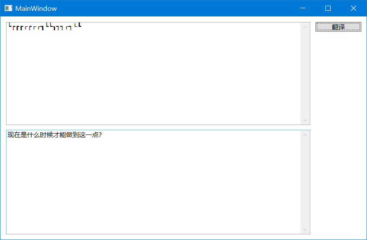Minimize the MainWindow window
This screenshot has width=367, height=240.
click(x=303, y=8)
